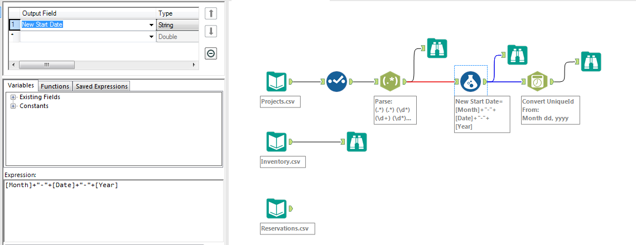Click the Inventory.csv annotation label
636x245 pixels.
(282, 162)
